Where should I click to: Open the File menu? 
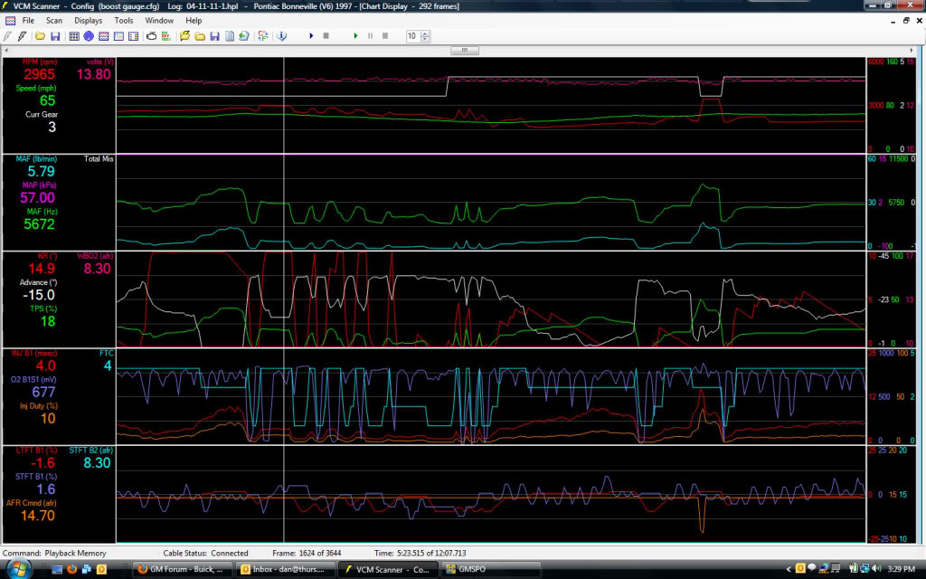(x=28, y=20)
